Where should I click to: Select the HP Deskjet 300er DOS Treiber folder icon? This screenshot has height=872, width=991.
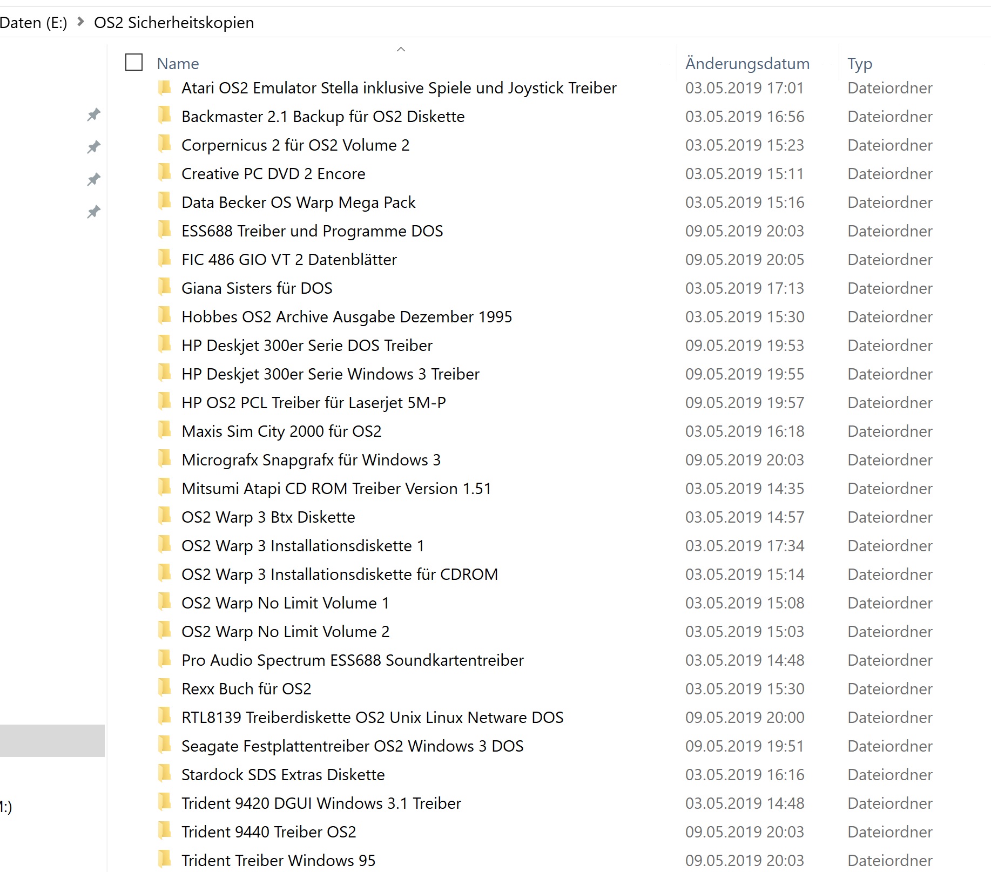point(165,345)
